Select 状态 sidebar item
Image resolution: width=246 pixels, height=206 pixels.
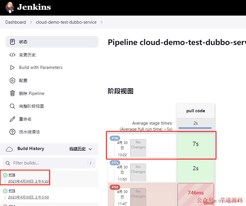click(52, 42)
